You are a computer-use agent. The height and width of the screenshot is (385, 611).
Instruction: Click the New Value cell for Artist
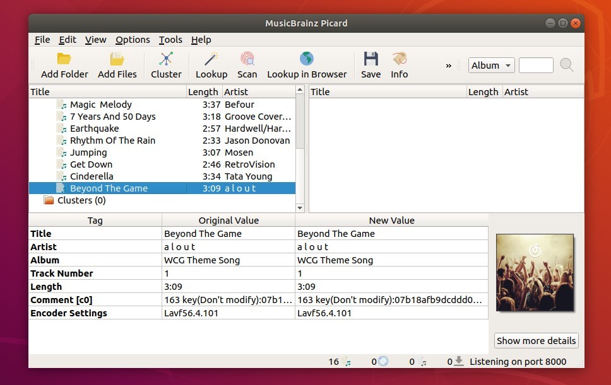[x=391, y=247]
